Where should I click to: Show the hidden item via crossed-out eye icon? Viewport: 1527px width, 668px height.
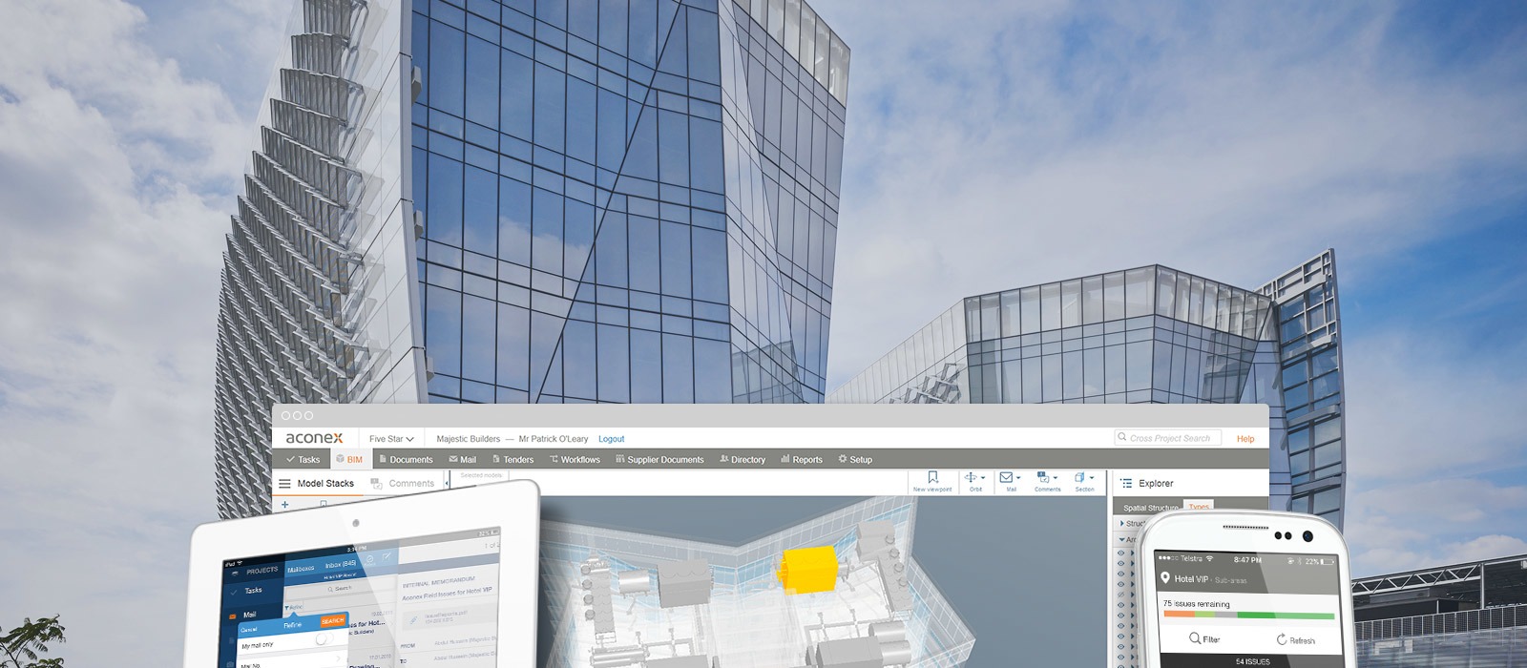point(1120,594)
